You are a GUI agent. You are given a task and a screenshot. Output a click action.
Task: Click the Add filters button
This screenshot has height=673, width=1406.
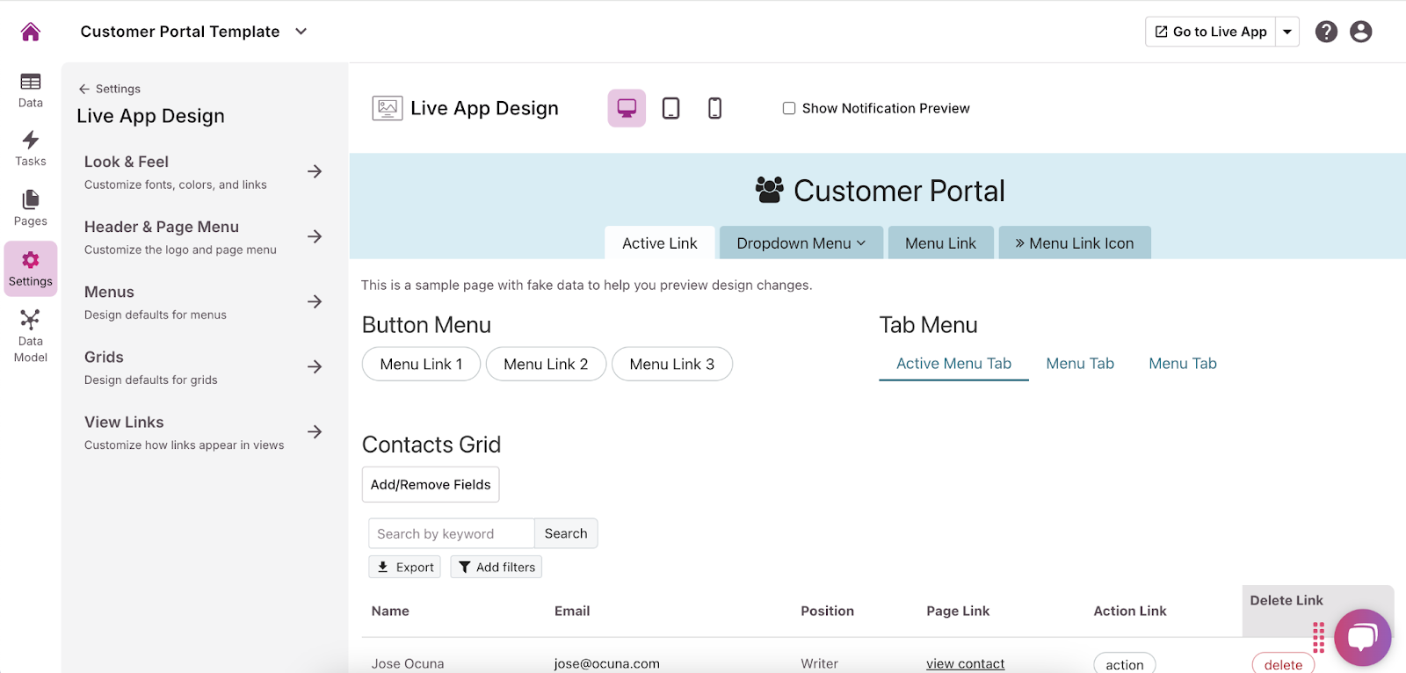(496, 568)
